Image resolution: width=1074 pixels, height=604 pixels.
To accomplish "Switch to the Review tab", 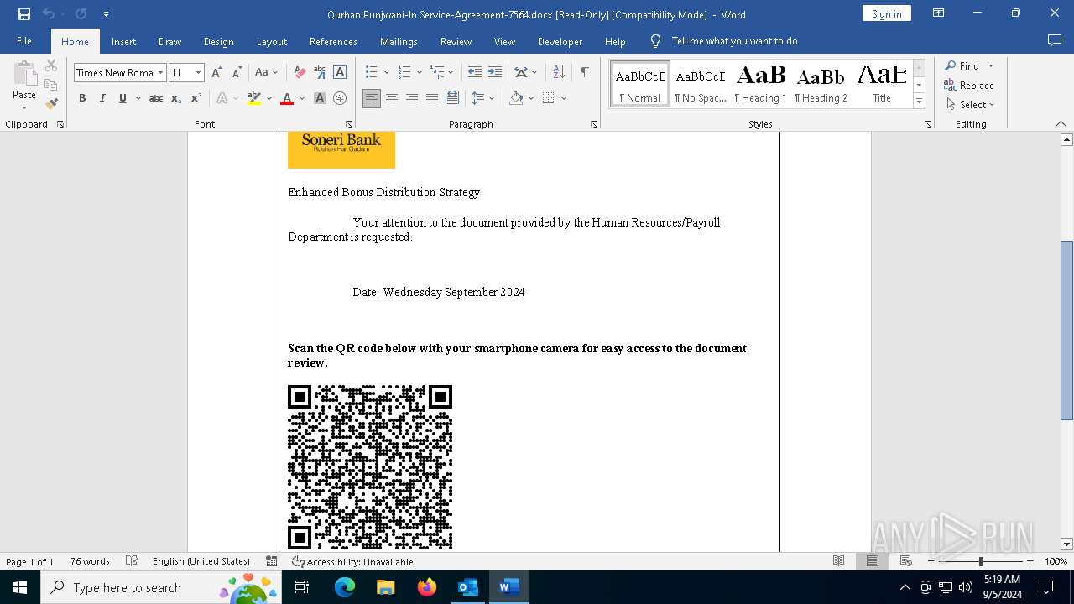I will point(456,41).
